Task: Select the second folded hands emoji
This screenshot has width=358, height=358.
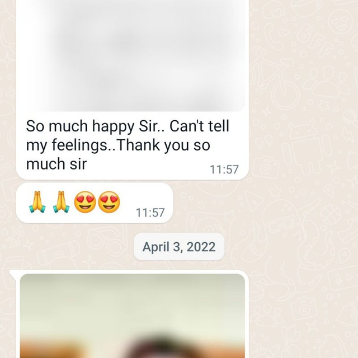Action: (x=61, y=202)
